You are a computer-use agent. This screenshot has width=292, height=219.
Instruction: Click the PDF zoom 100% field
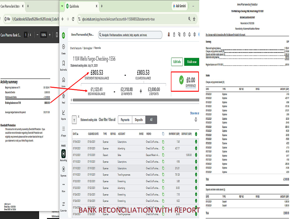pos(44,35)
